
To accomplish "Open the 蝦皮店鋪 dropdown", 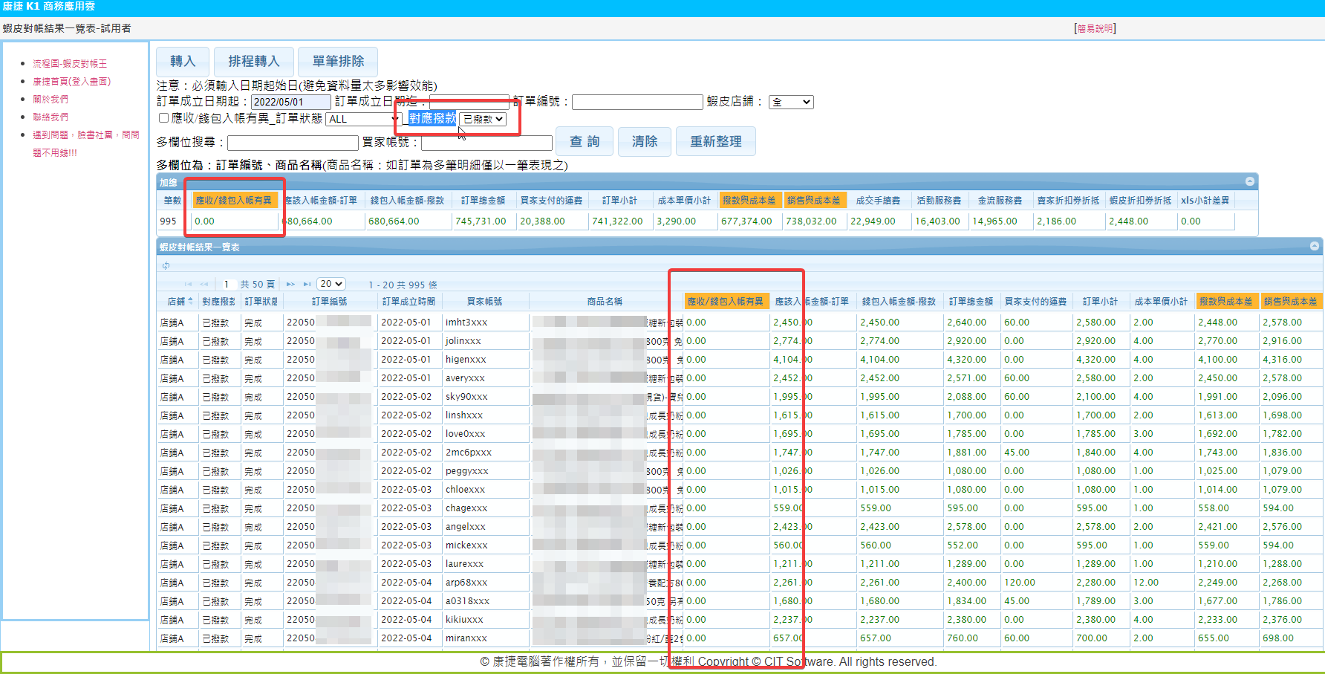I will (791, 103).
